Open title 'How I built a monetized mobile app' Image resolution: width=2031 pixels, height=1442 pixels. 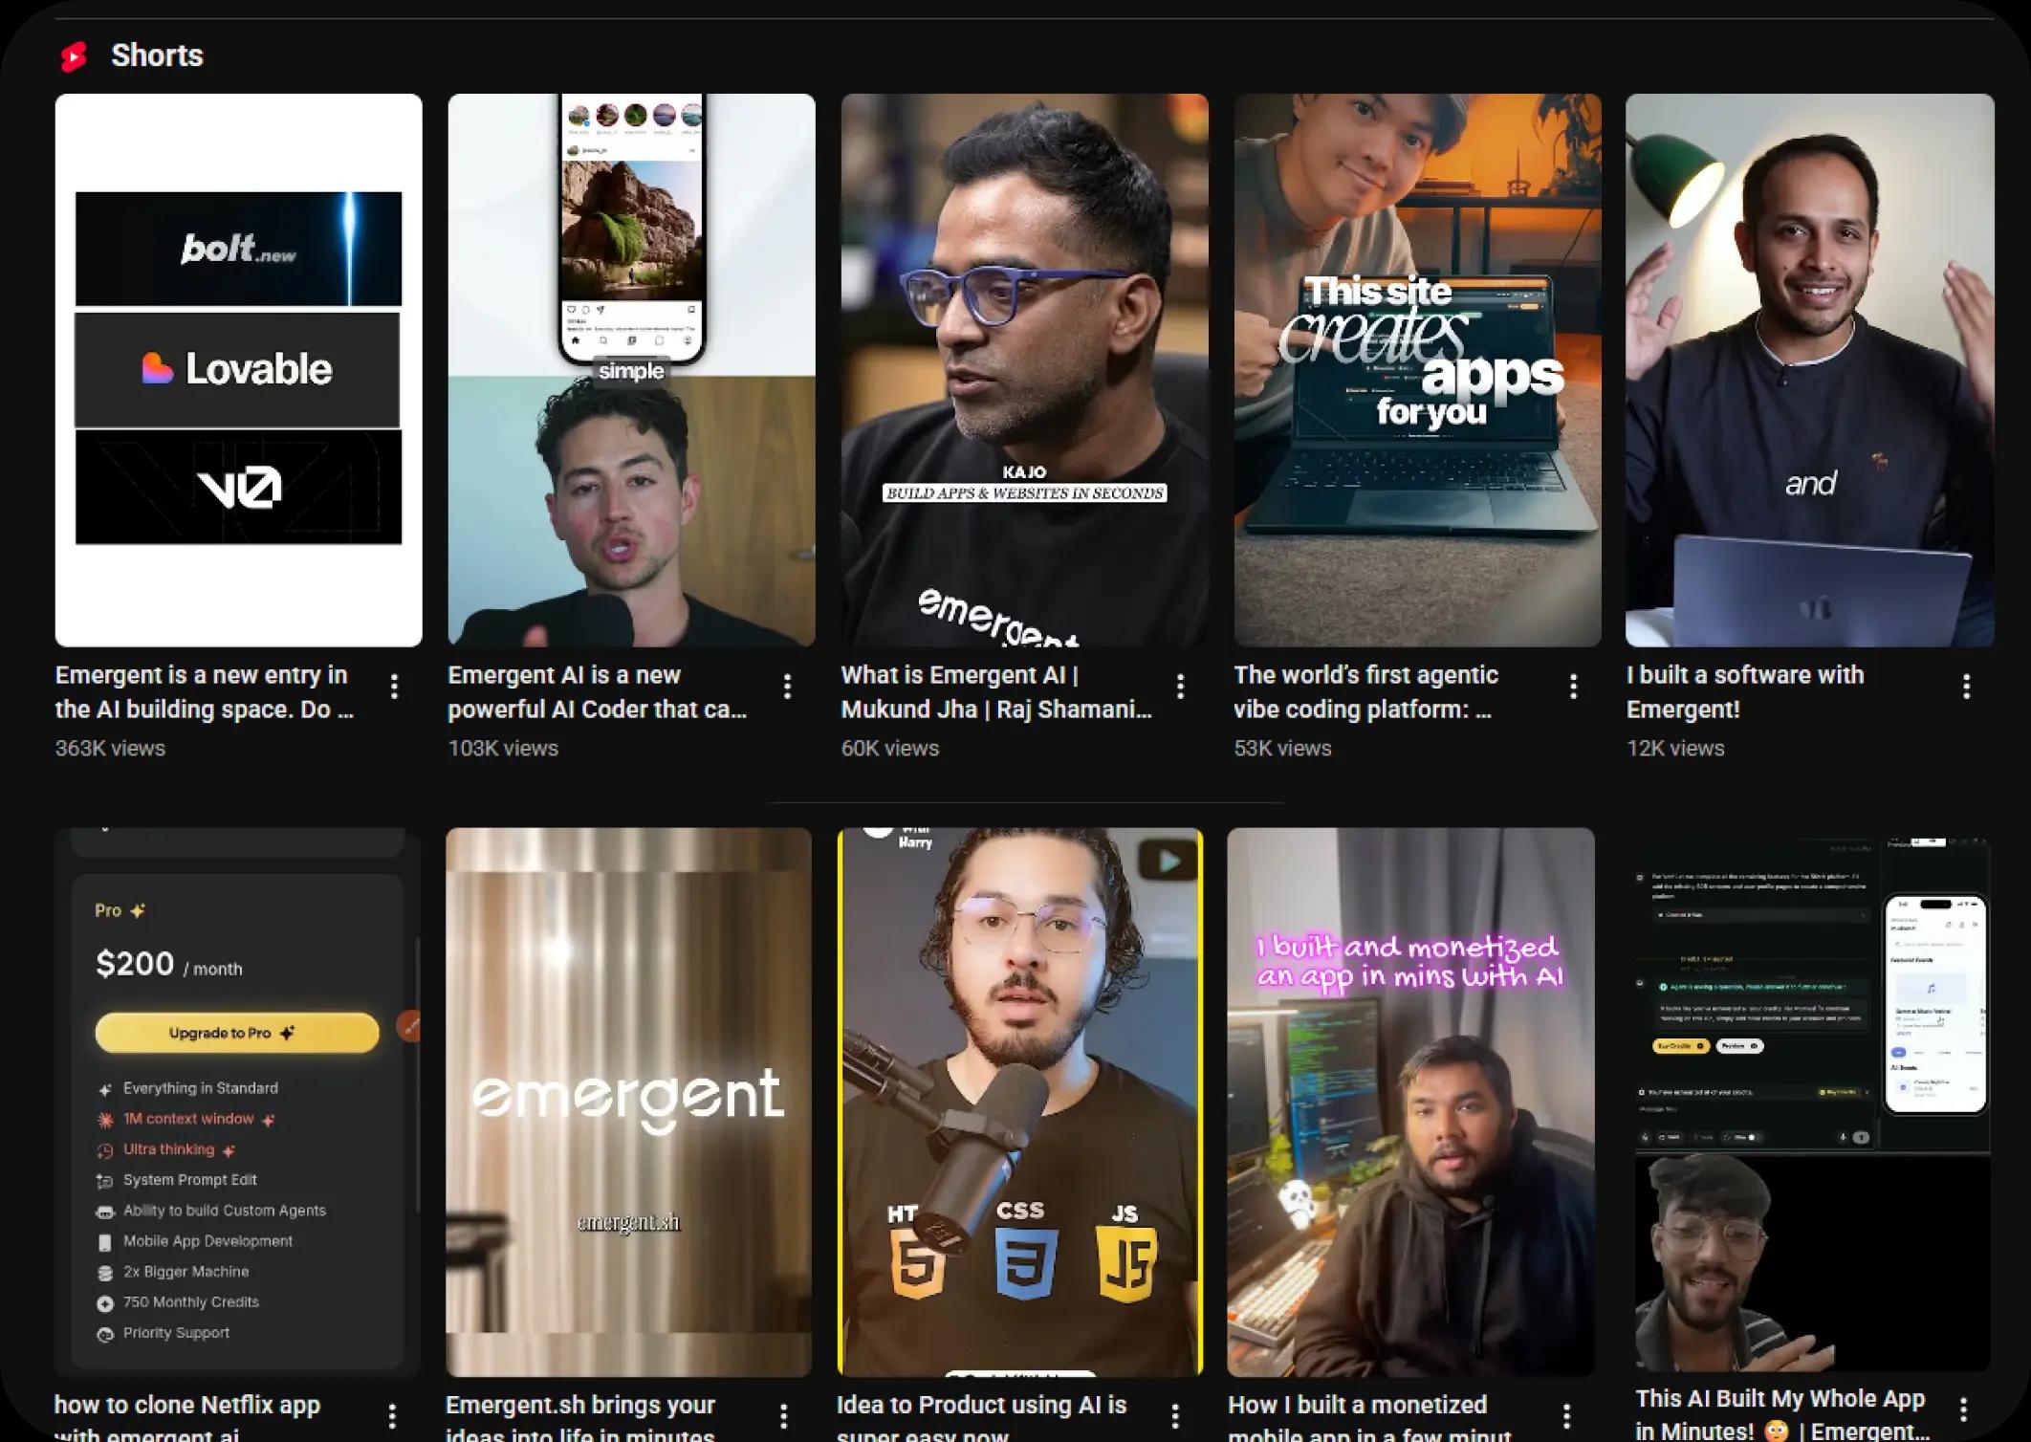pyautogui.click(x=1370, y=1418)
